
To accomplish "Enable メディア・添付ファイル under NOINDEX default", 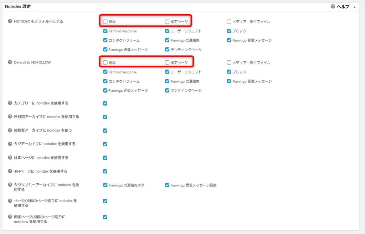I will click(229, 21).
